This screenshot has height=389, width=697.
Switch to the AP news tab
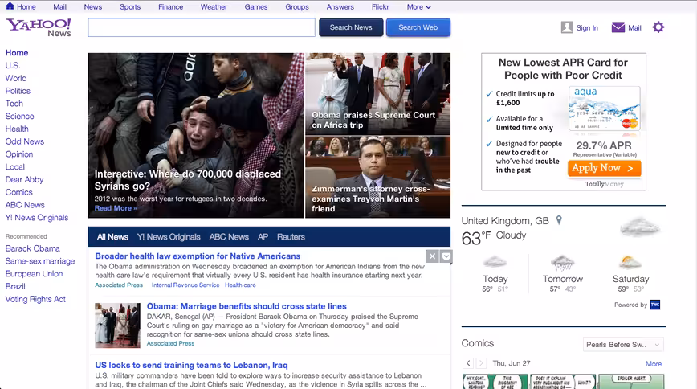click(263, 237)
